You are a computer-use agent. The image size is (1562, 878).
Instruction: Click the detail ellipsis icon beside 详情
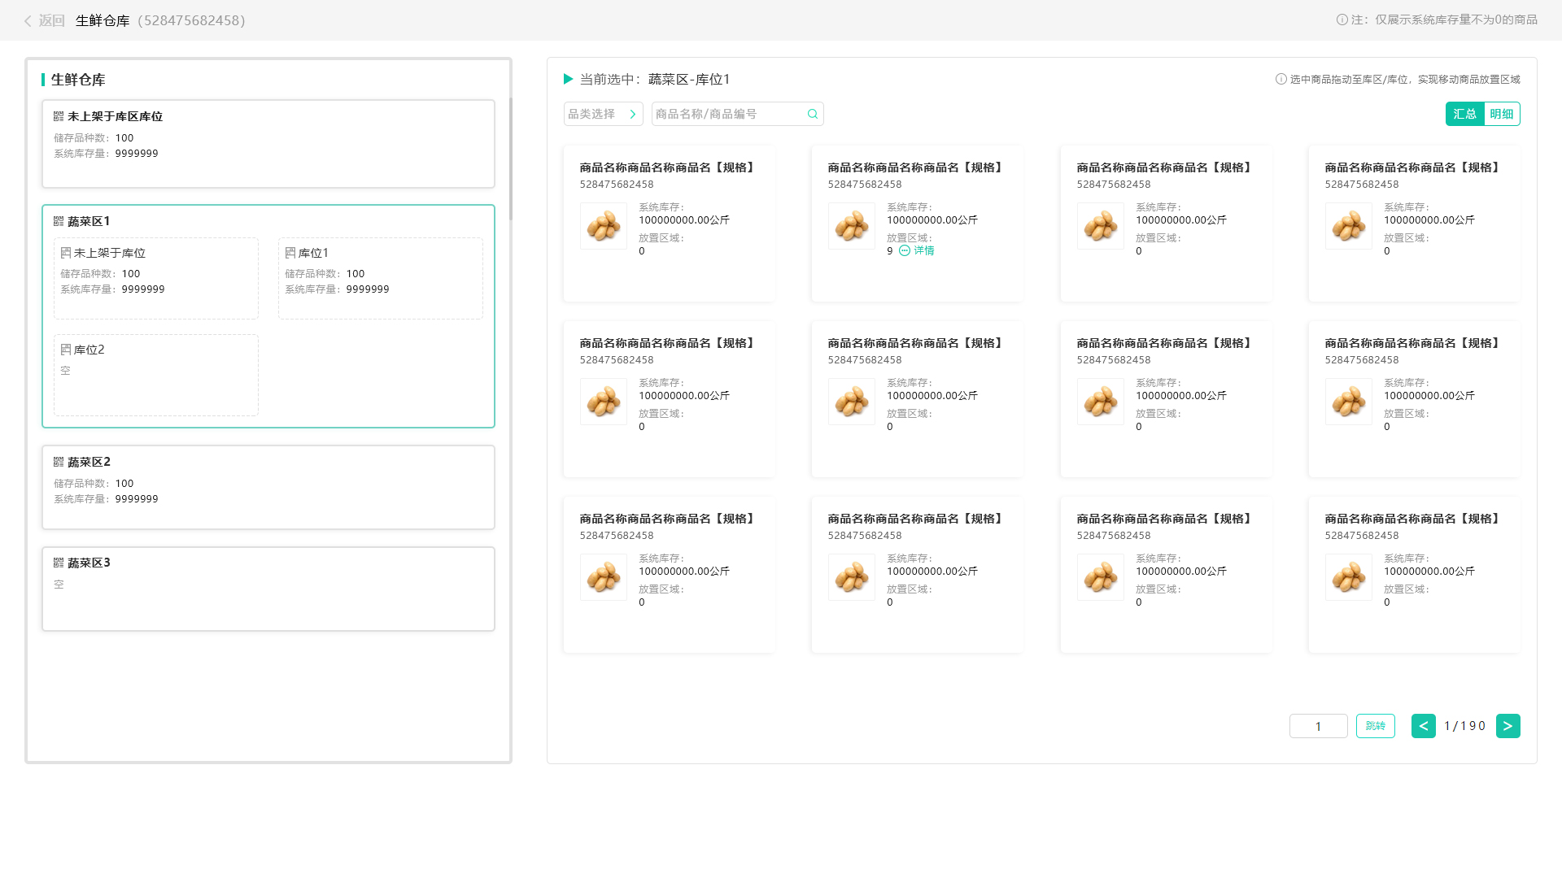[x=904, y=251]
